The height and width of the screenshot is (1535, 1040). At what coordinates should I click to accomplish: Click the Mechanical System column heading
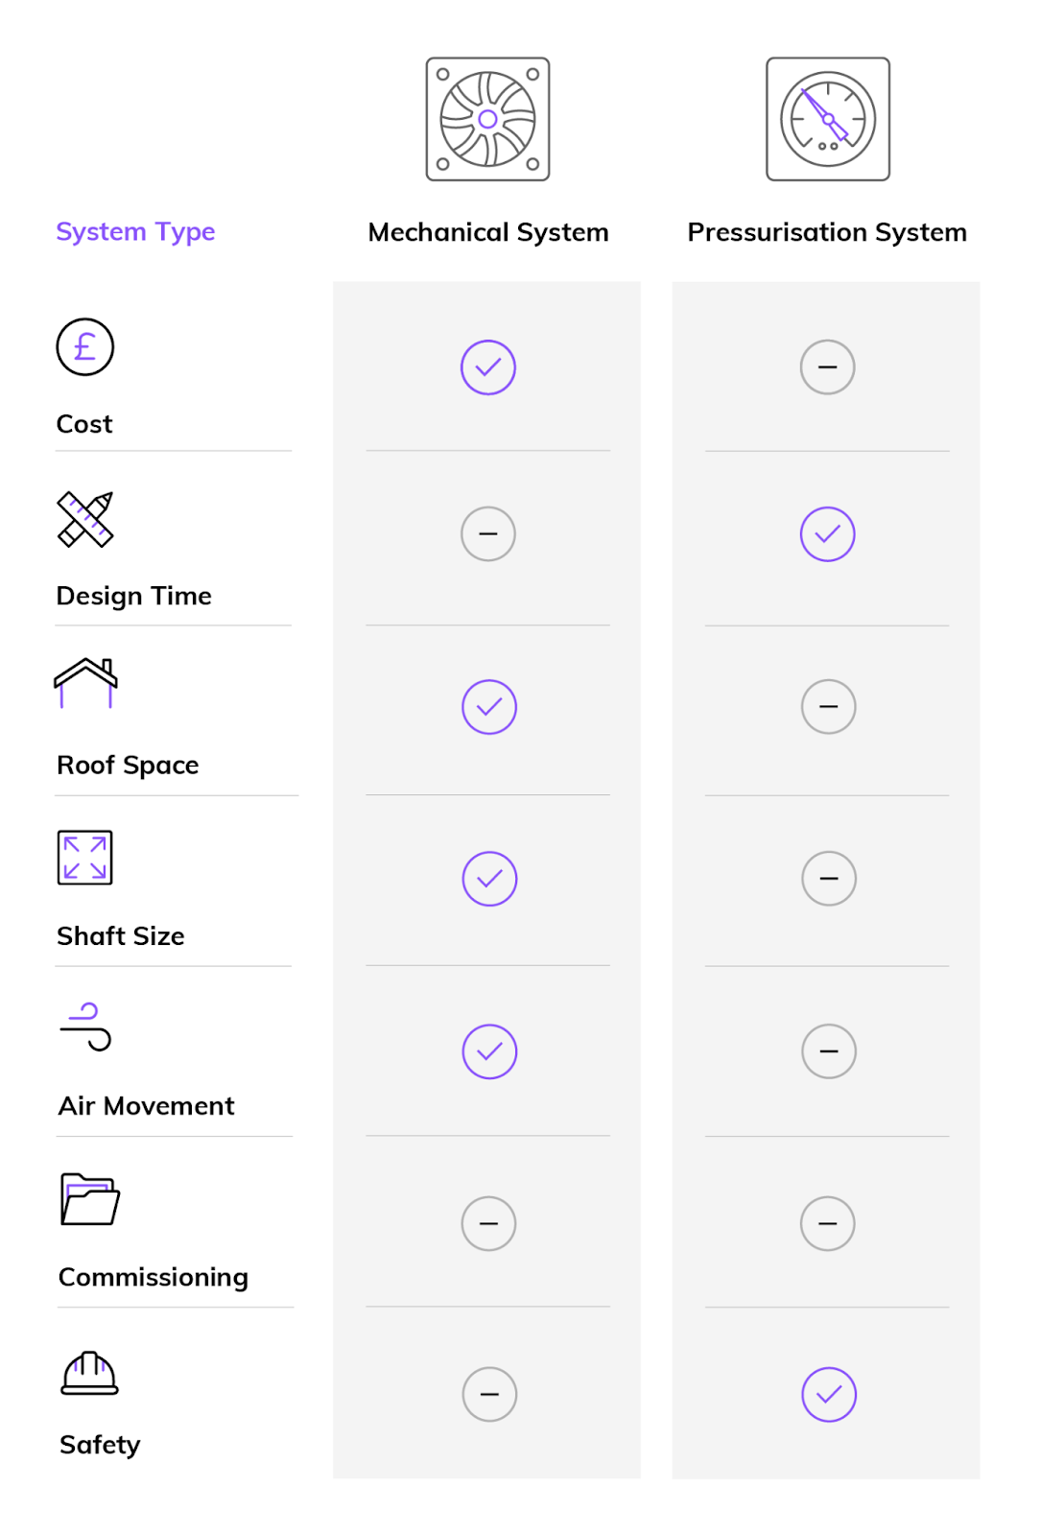point(488,232)
